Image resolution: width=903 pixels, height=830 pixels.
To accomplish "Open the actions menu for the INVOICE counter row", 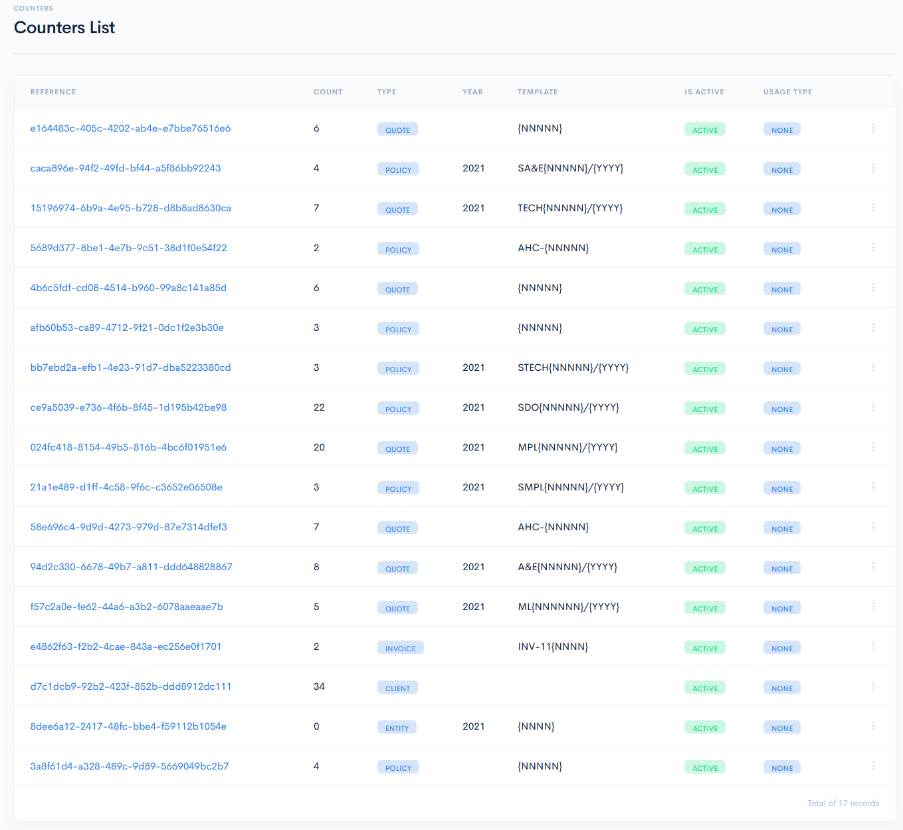I will pos(873,647).
